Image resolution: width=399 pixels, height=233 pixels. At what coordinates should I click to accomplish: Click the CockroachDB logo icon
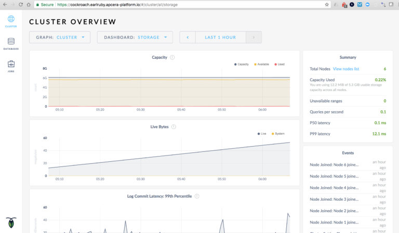(x=10, y=222)
